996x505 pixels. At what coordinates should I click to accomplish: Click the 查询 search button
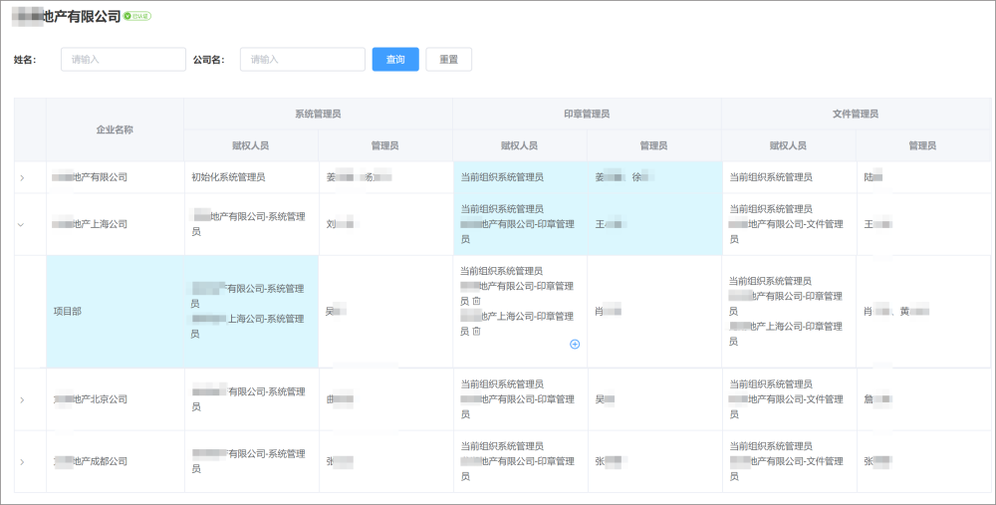[395, 59]
